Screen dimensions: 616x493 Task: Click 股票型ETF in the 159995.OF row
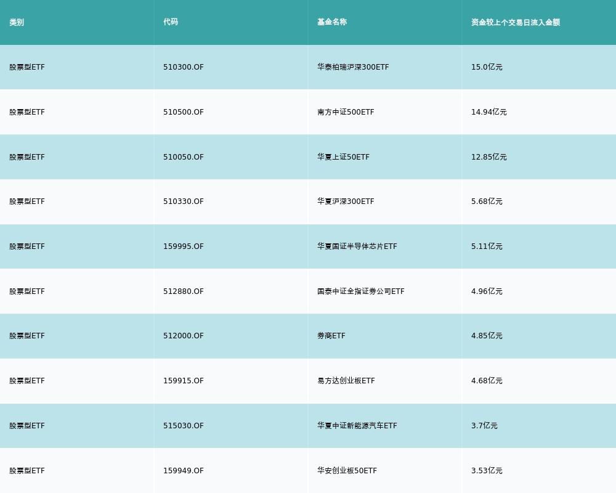27,246
